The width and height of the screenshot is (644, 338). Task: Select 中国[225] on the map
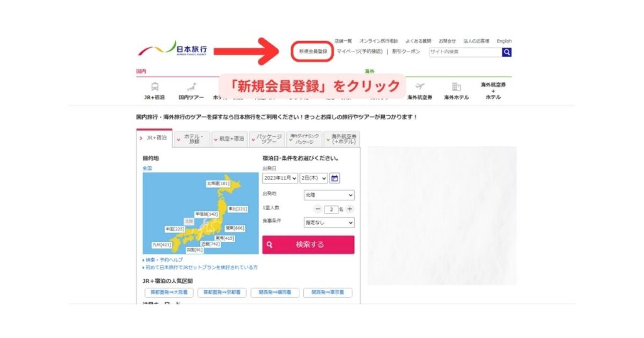click(x=175, y=229)
